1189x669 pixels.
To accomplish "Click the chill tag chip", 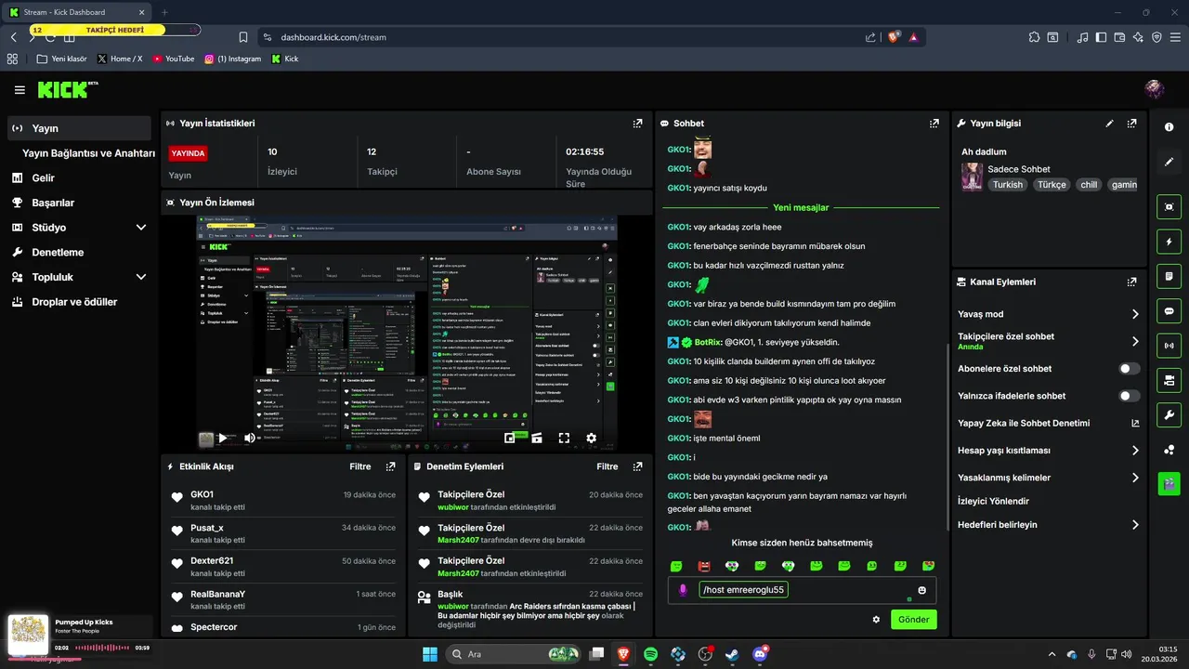I will point(1089,184).
